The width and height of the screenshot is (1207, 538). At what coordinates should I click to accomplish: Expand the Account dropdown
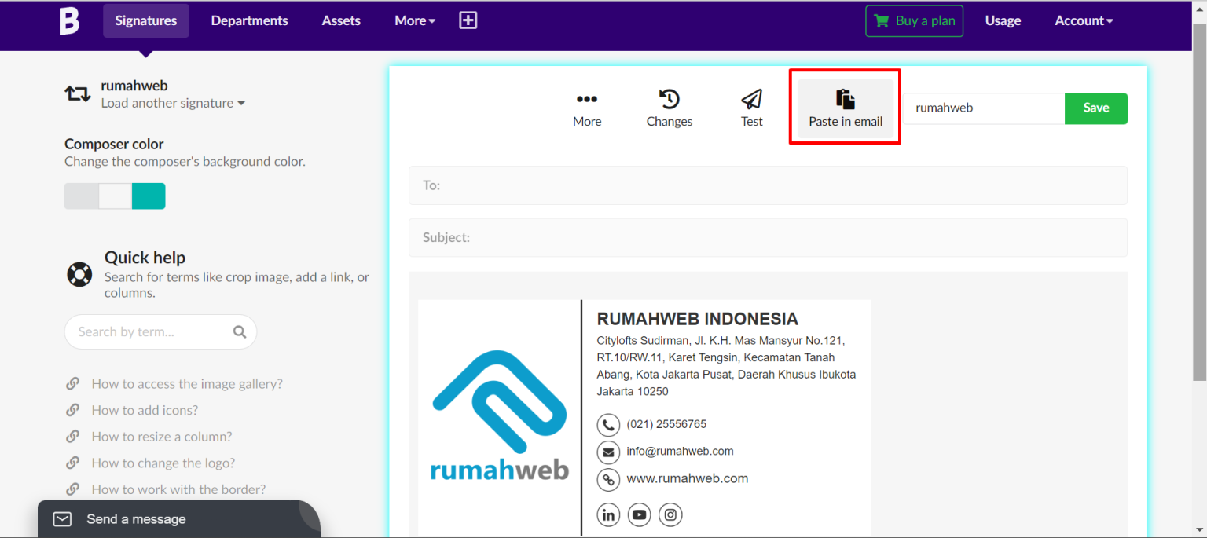(x=1084, y=21)
